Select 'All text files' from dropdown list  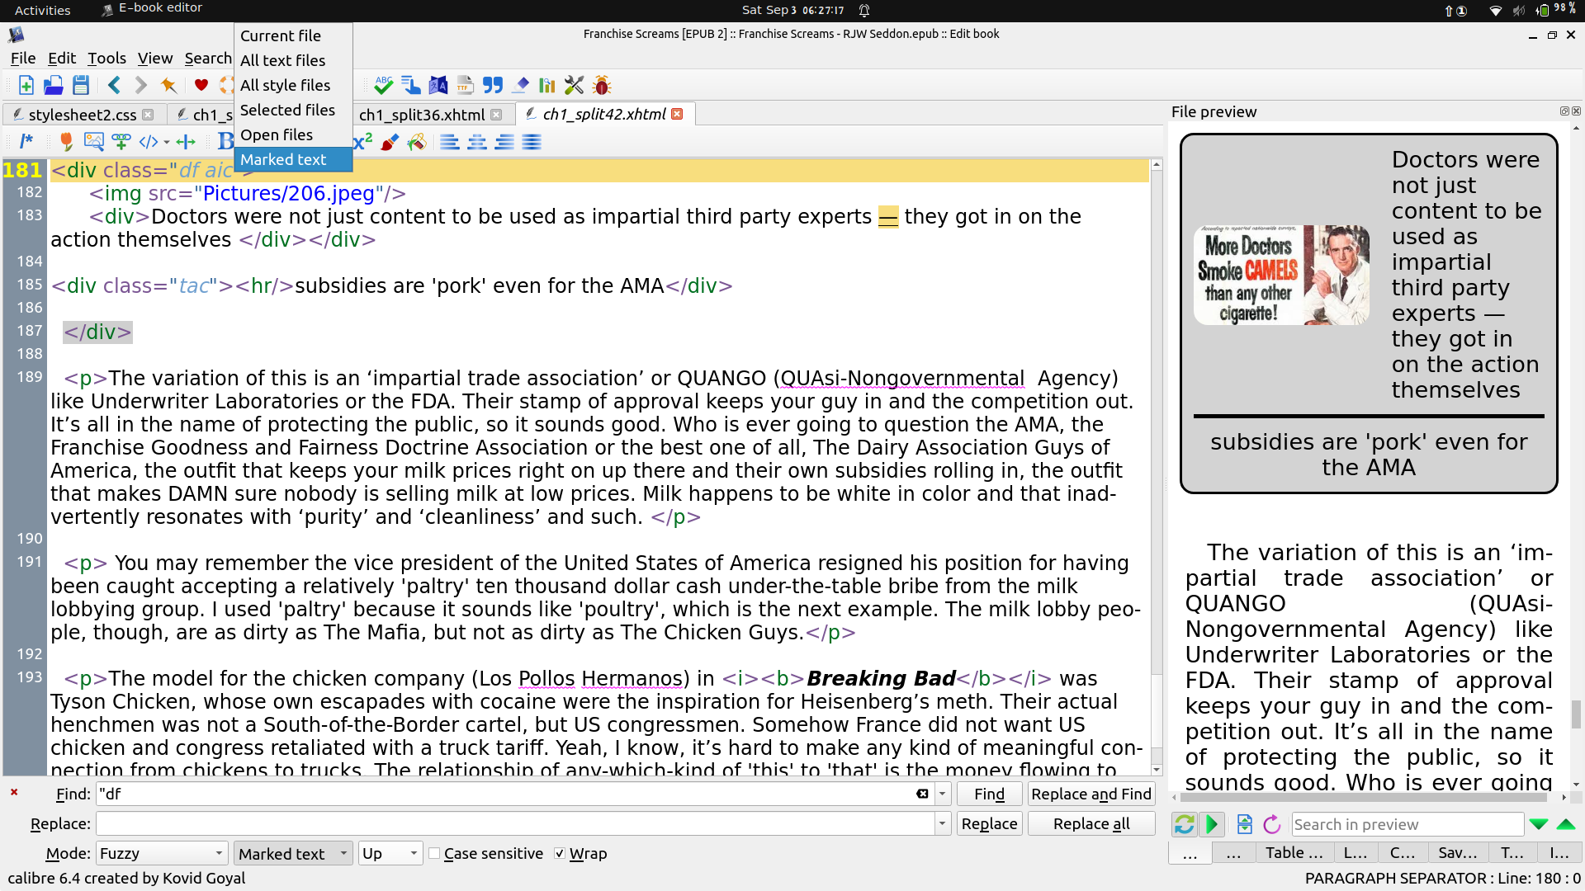click(282, 60)
